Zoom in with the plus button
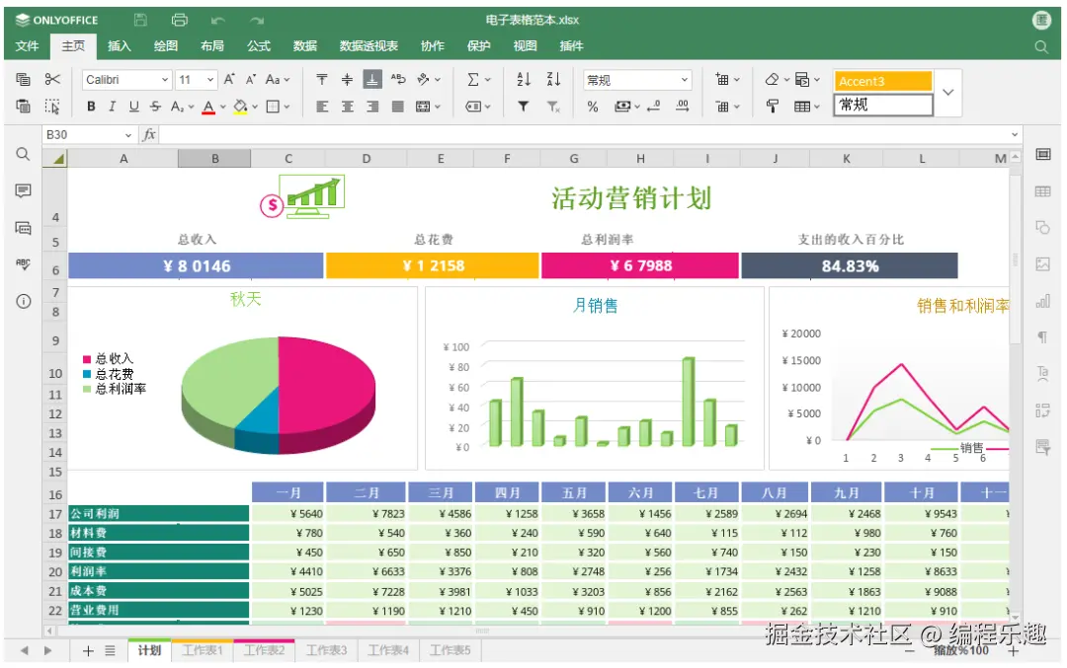 [1014, 651]
